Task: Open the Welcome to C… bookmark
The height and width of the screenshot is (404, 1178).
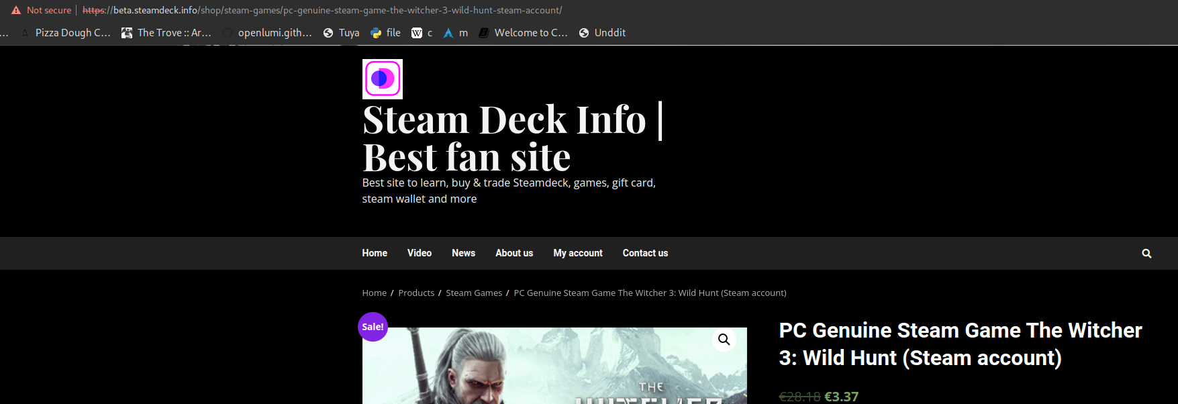Action: coord(523,33)
